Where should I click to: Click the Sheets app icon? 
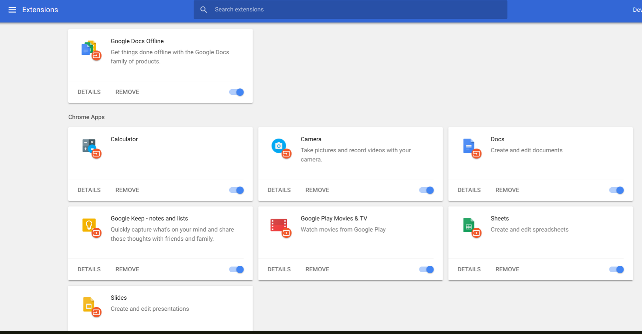(x=470, y=226)
